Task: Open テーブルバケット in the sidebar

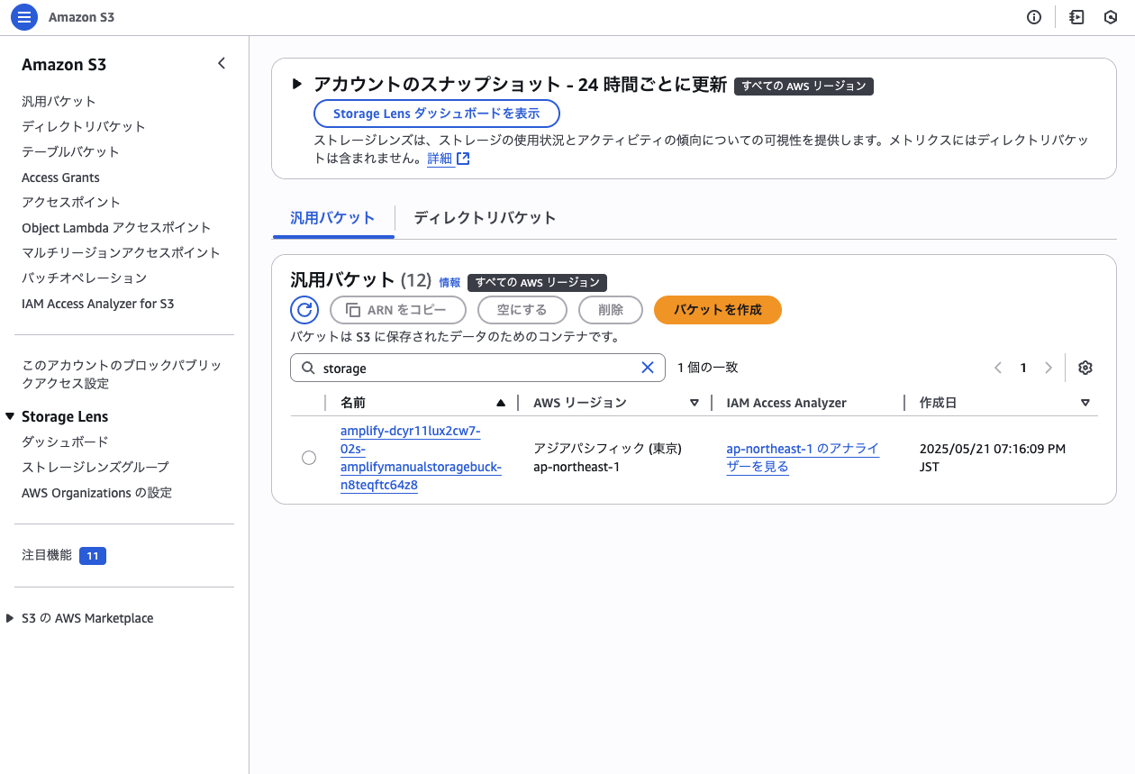Action: click(70, 151)
